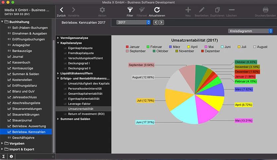This screenshot has width=277, height=160.
Task: Click the Aktualisieren refresh icon
Action: click(x=157, y=10)
